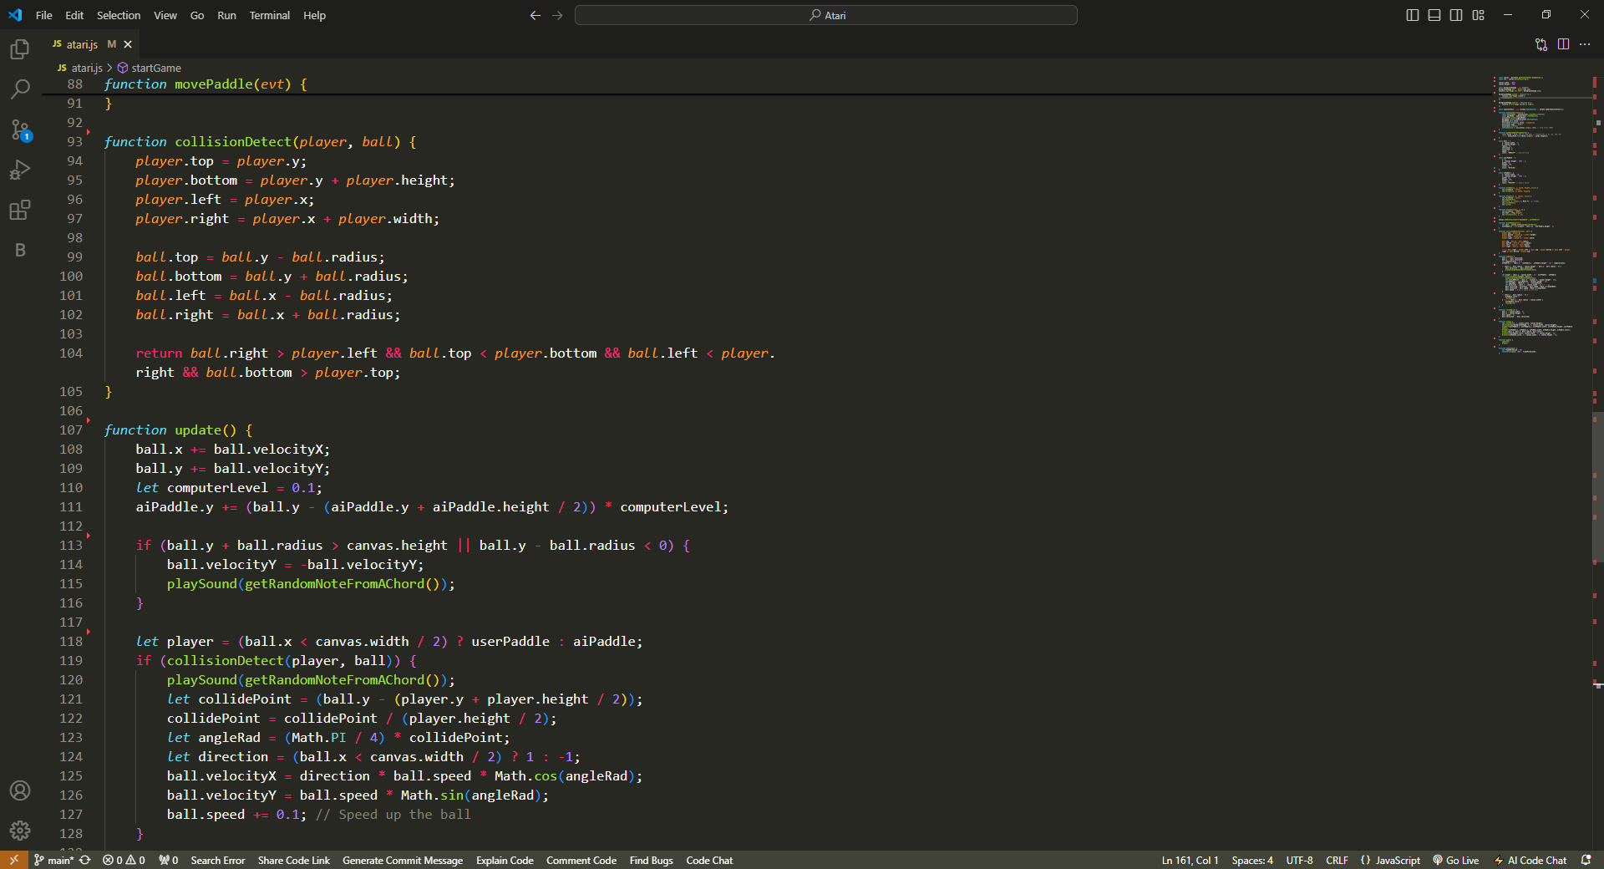Click Search Error in status bar
This screenshot has height=869, width=1604.
(217, 860)
